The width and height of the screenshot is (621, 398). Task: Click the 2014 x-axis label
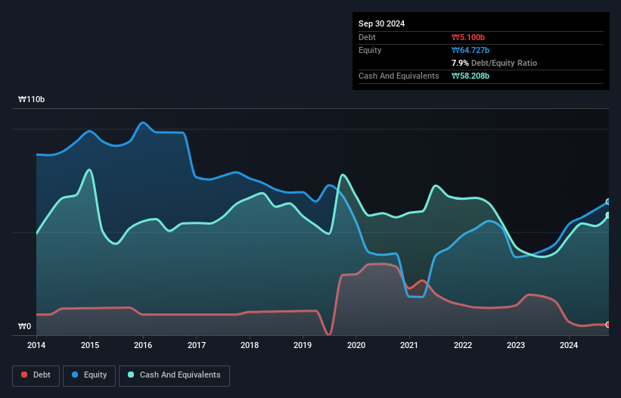[x=36, y=345]
